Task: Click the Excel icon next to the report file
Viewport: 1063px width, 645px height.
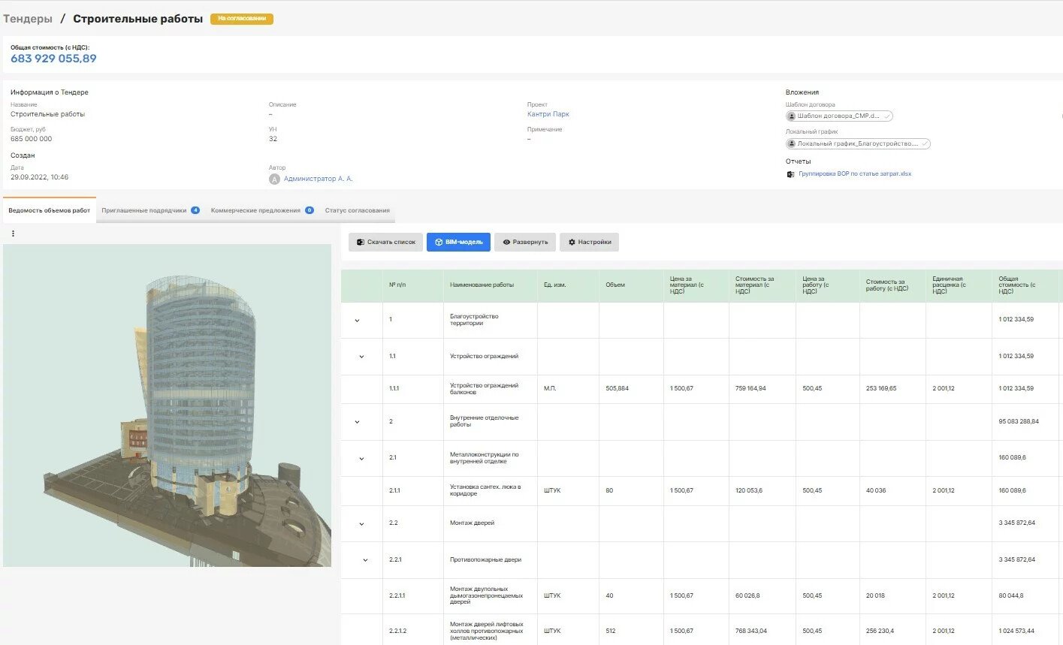Action: [790, 174]
